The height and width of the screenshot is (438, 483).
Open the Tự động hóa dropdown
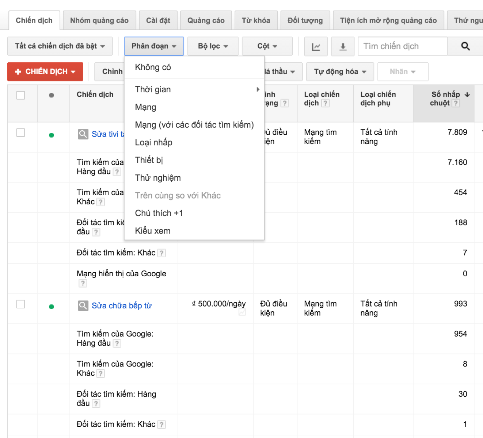click(339, 72)
